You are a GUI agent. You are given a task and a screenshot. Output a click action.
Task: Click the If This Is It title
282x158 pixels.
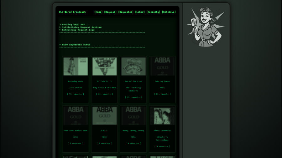click(104, 81)
